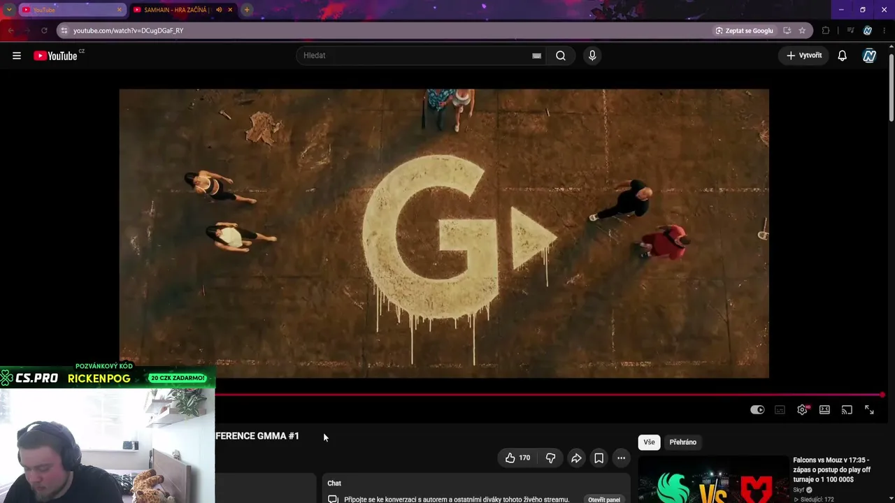Open YouTube notifications bell
The image size is (895, 503).
pos(843,56)
